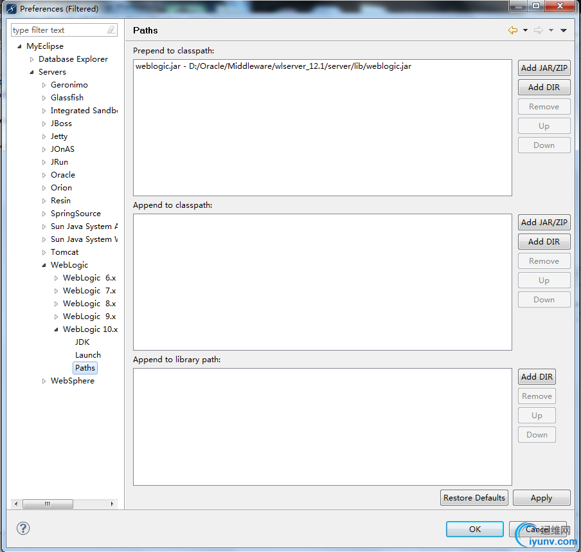Click inside the Append to classpath list
This screenshot has height=552, width=581.
(323, 282)
